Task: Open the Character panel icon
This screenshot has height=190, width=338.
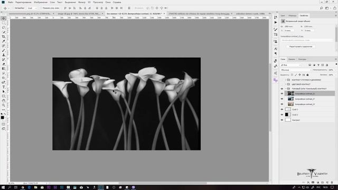Action: point(276,49)
